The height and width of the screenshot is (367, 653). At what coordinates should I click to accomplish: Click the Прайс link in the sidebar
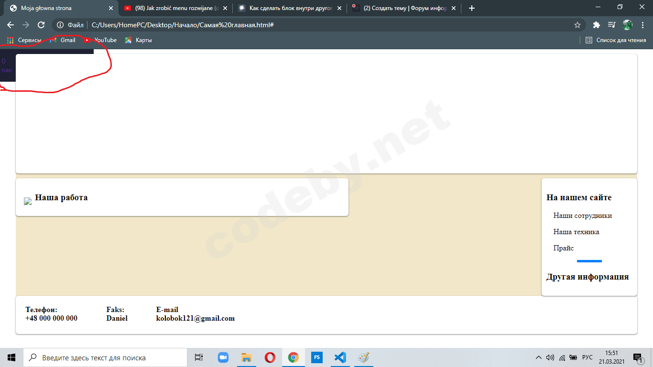click(x=564, y=248)
